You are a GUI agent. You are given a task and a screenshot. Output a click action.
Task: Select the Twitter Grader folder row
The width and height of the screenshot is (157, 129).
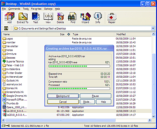click(77, 73)
